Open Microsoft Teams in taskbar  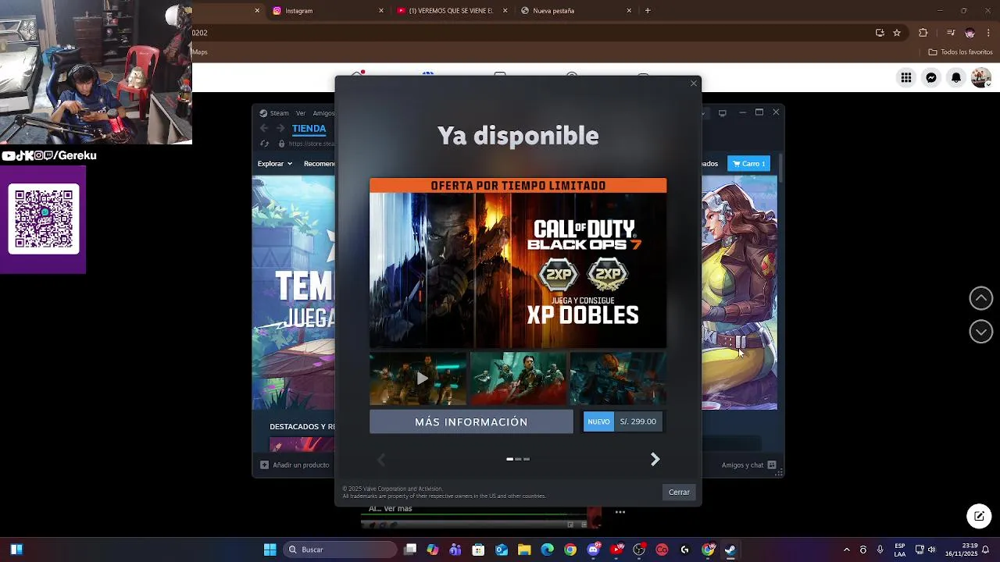[455, 550]
